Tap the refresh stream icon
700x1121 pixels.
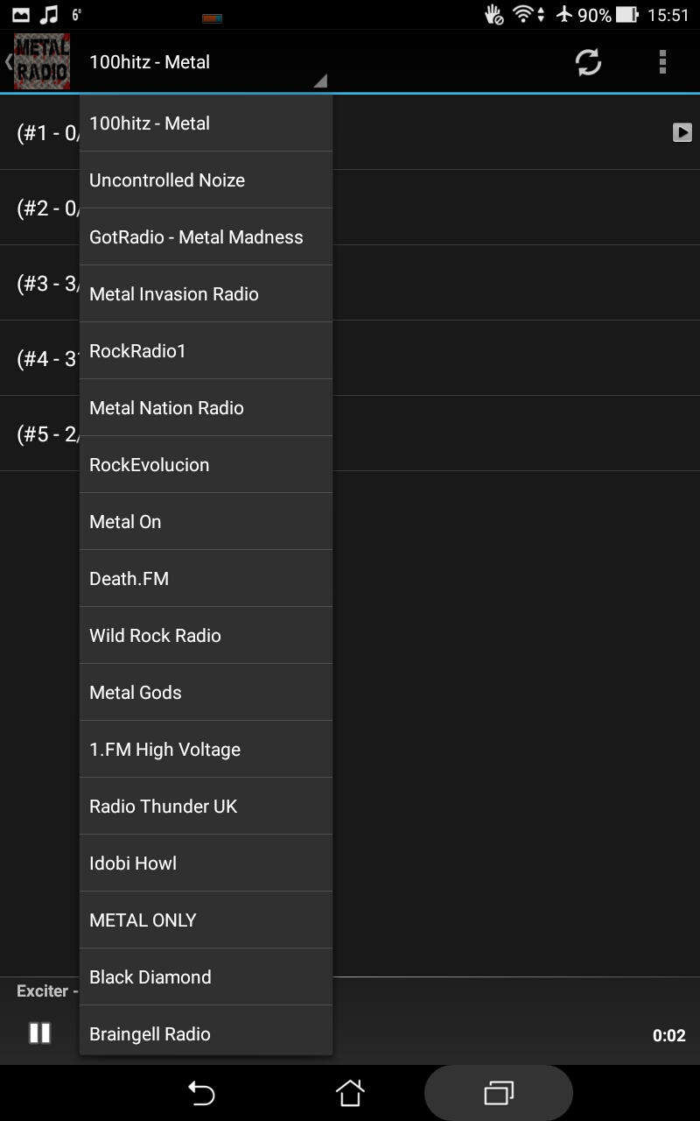coord(588,62)
